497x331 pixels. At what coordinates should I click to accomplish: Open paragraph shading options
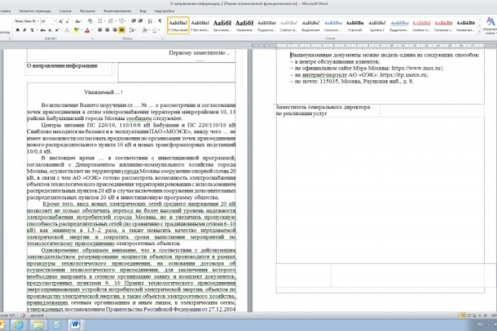click(x=144, y=30)
